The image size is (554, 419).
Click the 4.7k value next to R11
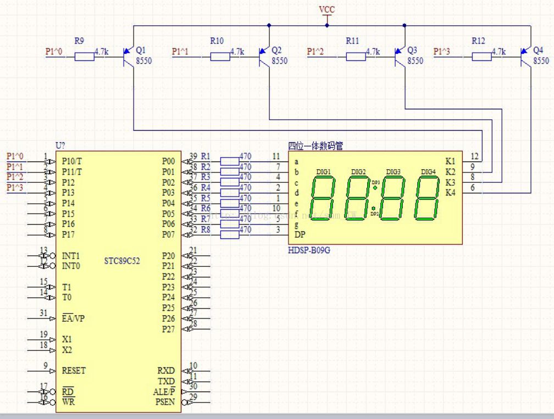(373, 52)
